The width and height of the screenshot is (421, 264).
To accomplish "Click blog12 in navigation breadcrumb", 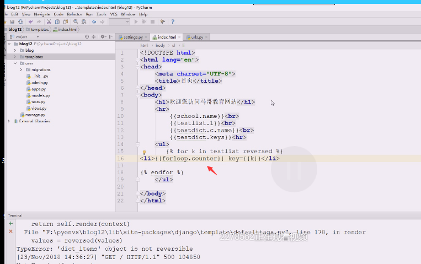I will pos(15,29).
